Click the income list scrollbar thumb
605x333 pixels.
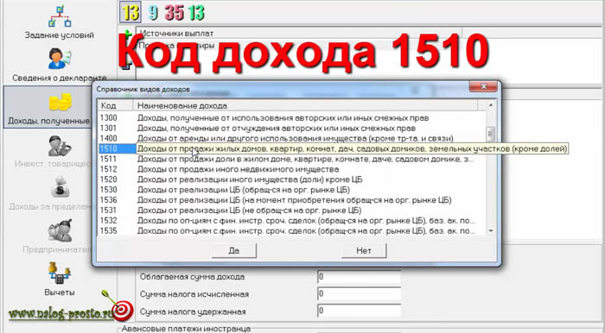(491, 134)
